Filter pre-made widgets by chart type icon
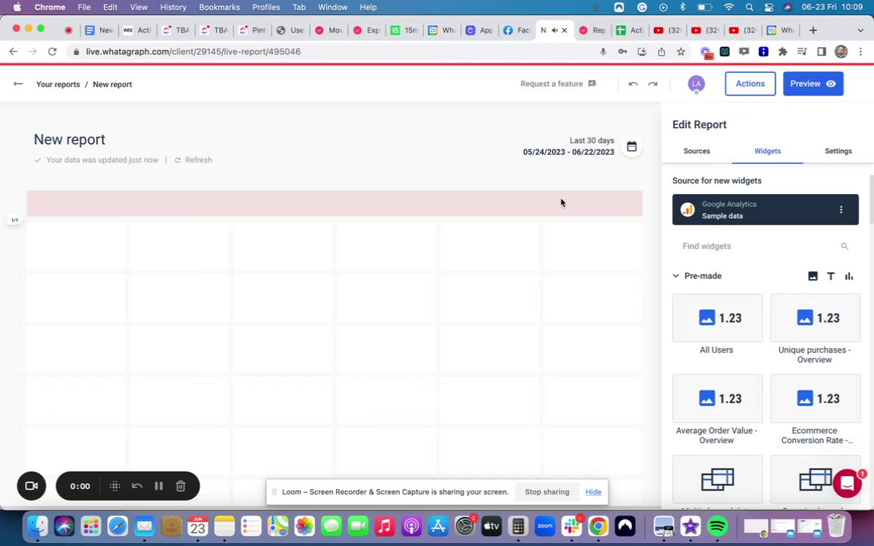Image resolution: width=874 pixels, height=546 pixels. coord(849,276)
